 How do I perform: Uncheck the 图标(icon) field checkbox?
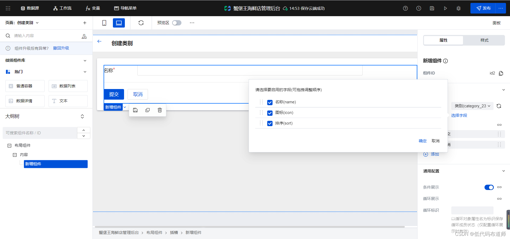pos(270,113)
